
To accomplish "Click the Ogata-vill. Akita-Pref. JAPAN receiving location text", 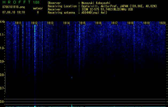I will [x=119, y=6].
